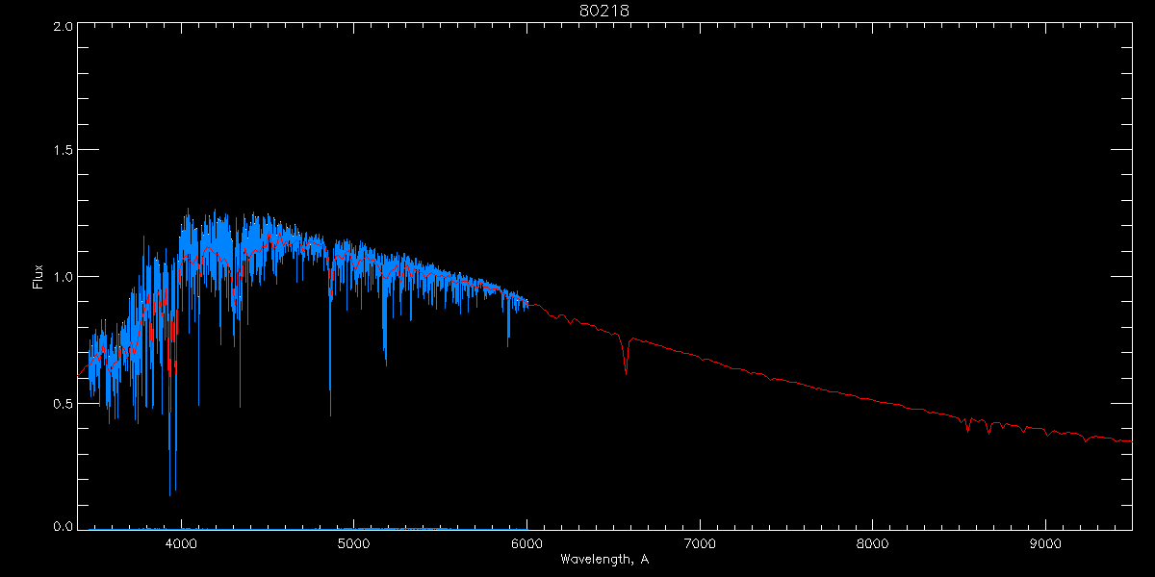Click the deep red absorption dip near 6560 Å
Screen dimensions: 1155x577
point(627,356)
